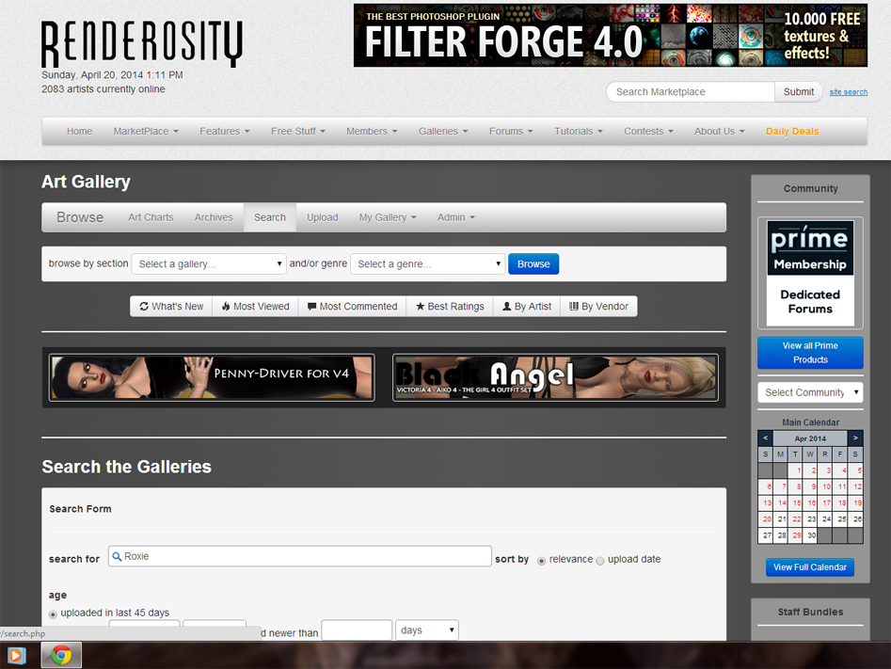Click the Renderosity logo
The height and width of the screenshot is (669, 891).
click(142, 44)
